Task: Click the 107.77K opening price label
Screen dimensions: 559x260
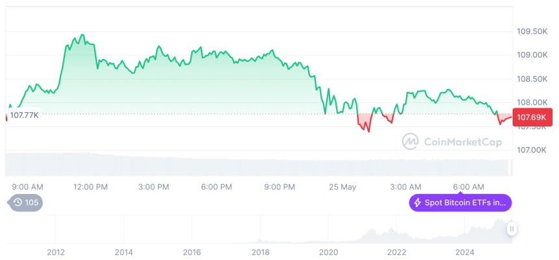Action: tap(24, 115)
